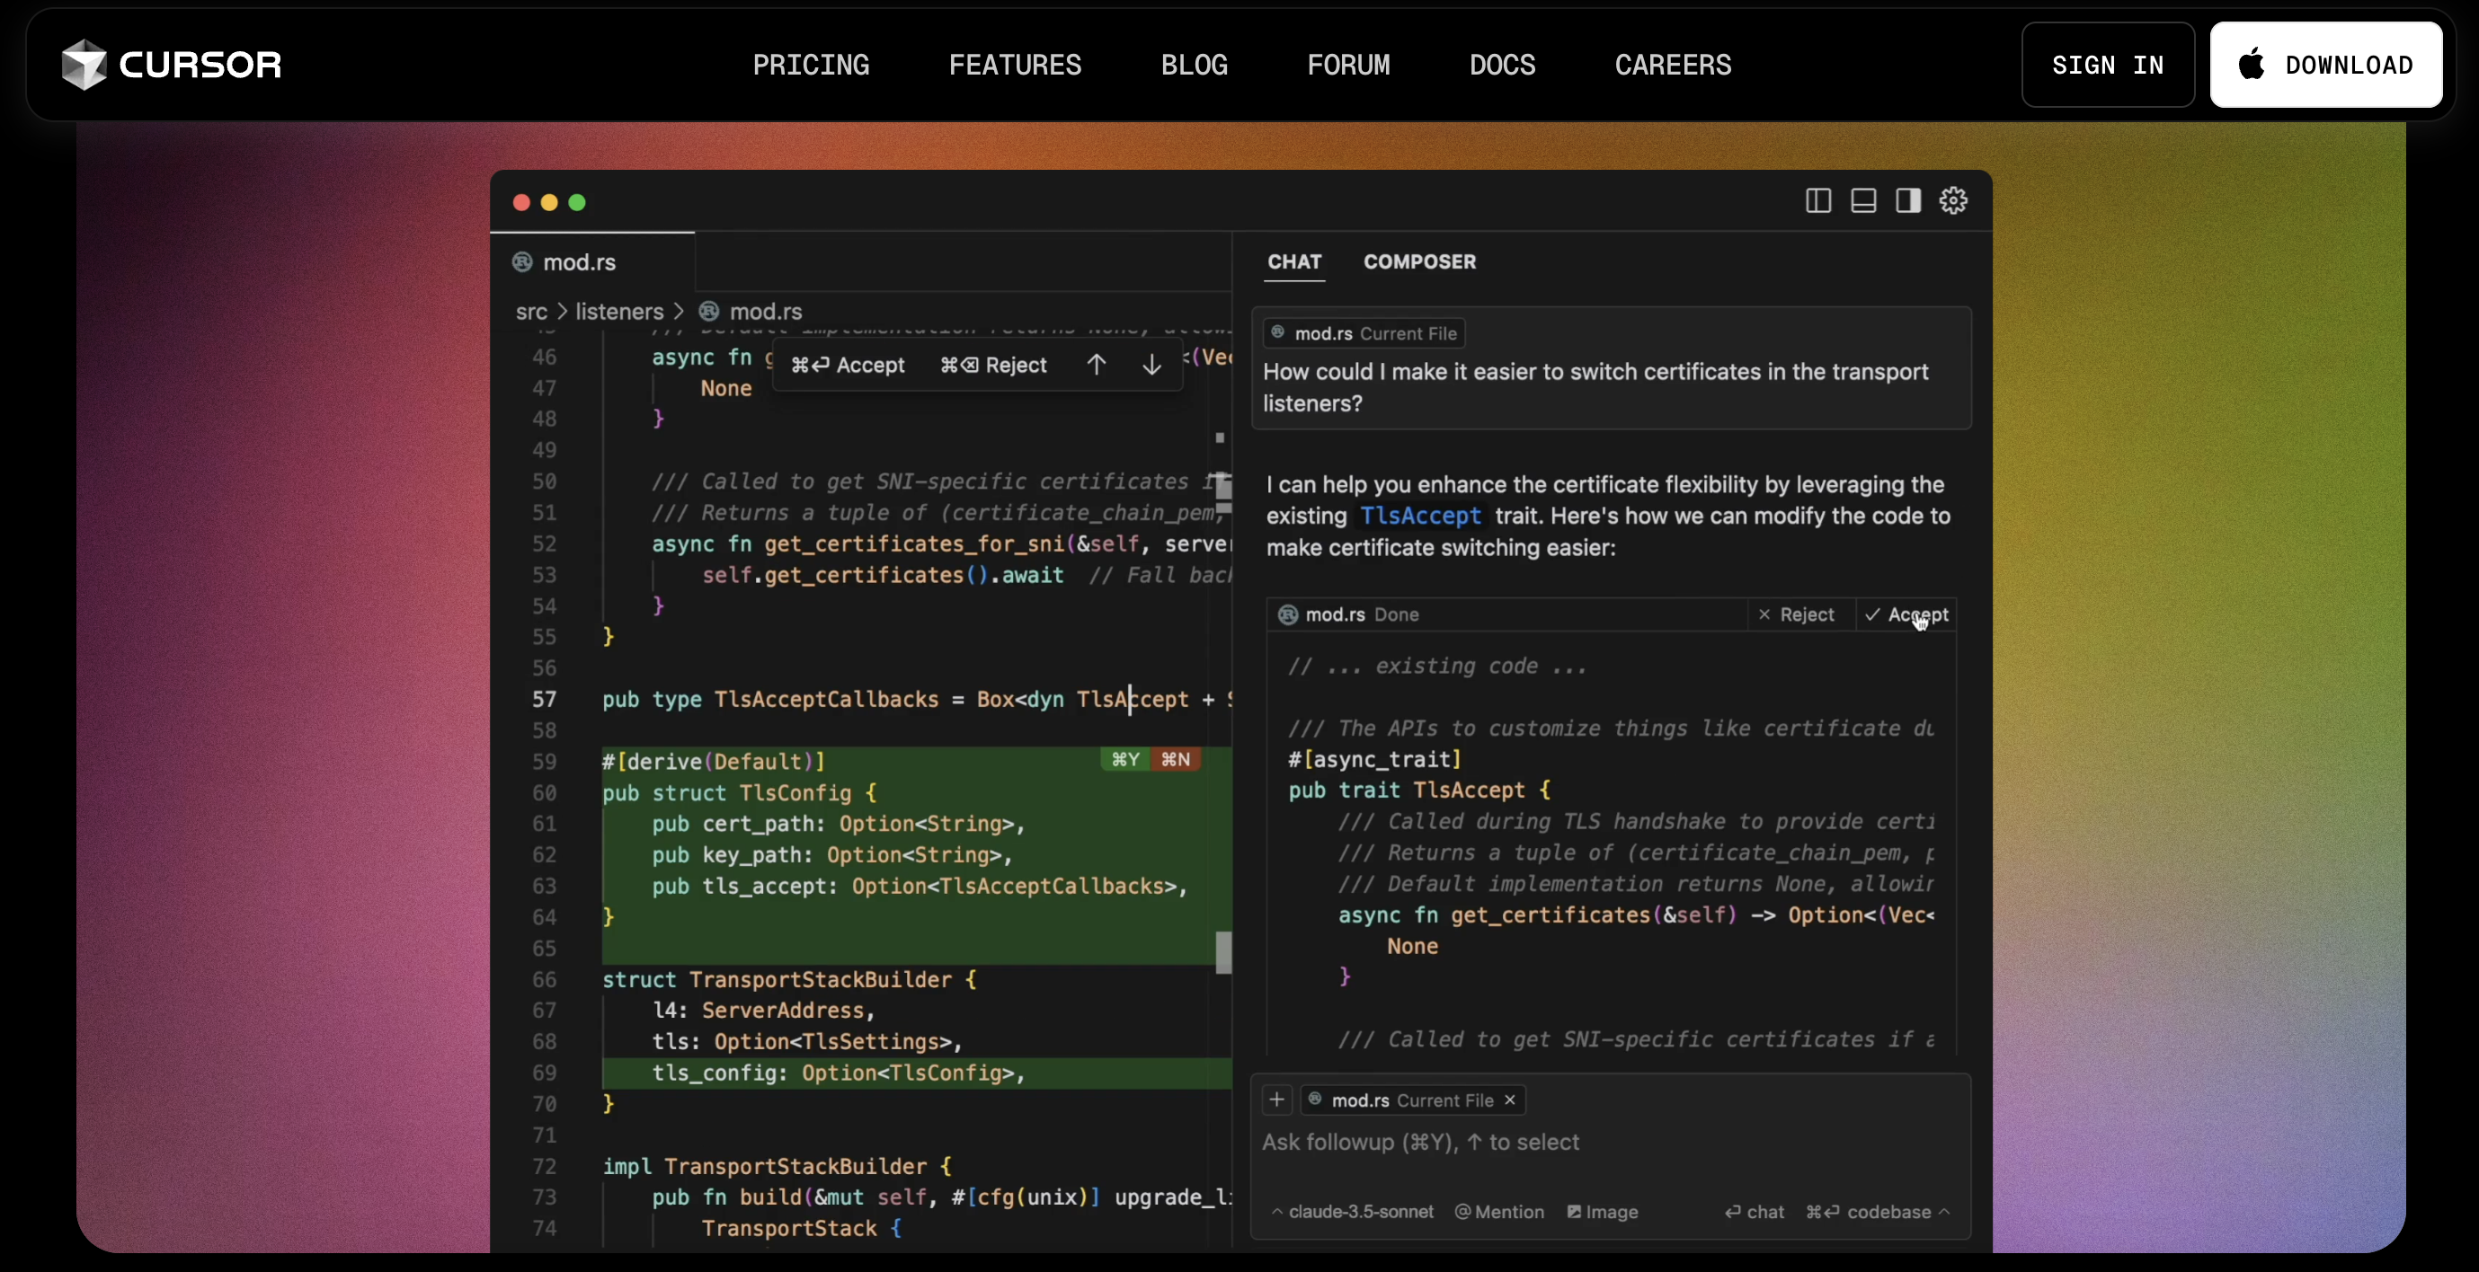The width and height of the screenshot is (2479, 1272).
Task: Remove mod.rs Current File context chip
Action: click(x=1510, y=1100)
